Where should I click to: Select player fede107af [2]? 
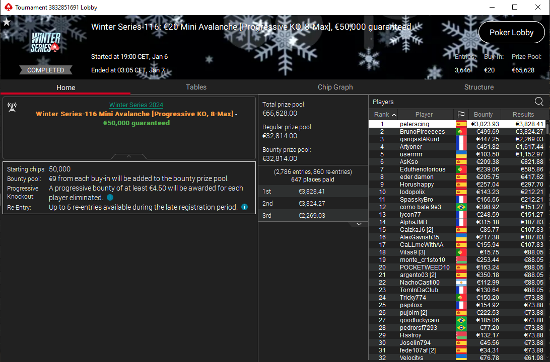coord(457,350)
